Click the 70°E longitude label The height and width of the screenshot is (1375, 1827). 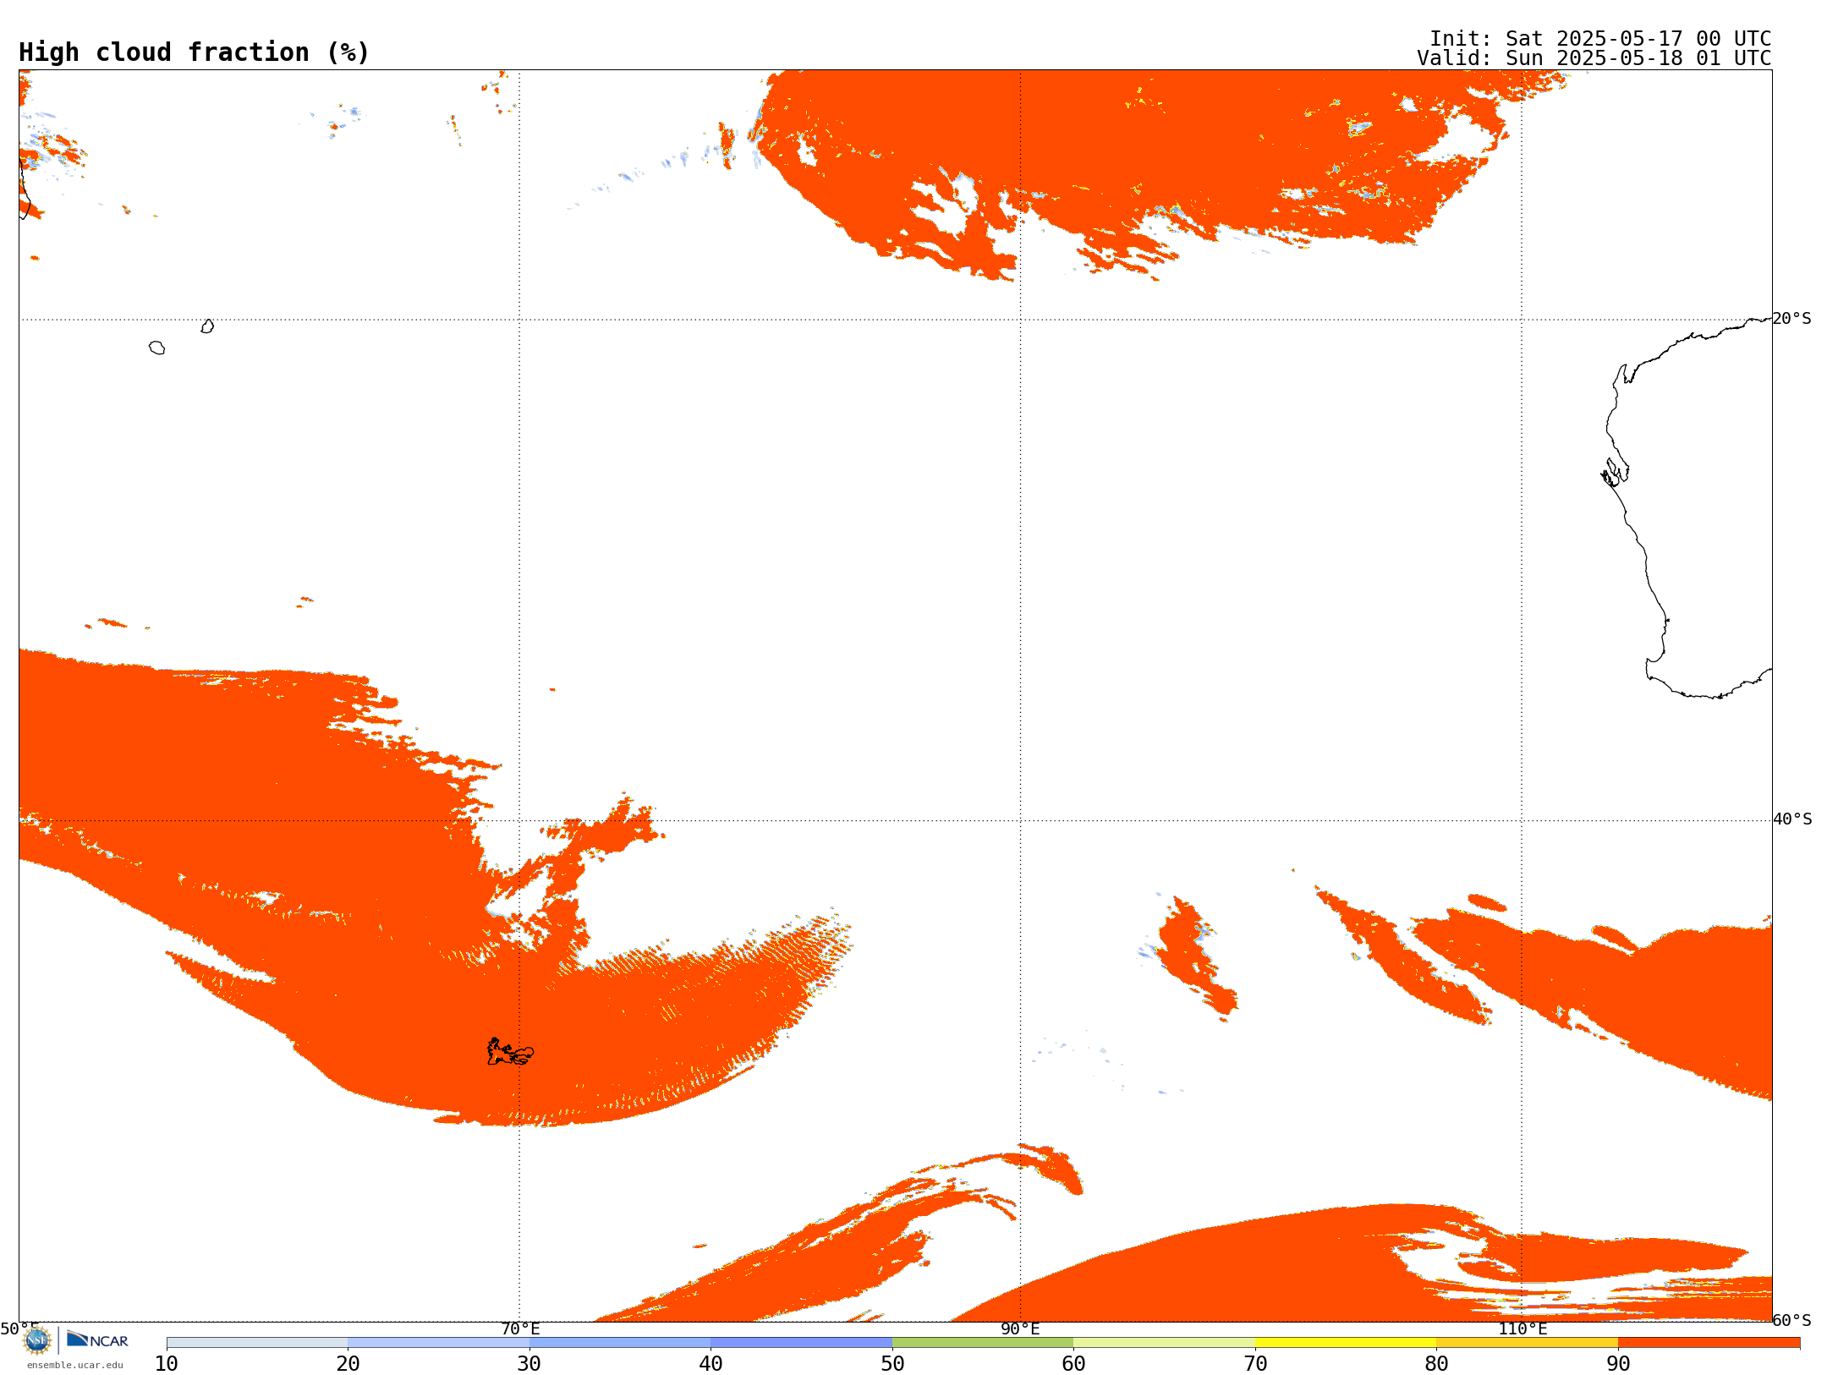click(x=520, y=1328)
